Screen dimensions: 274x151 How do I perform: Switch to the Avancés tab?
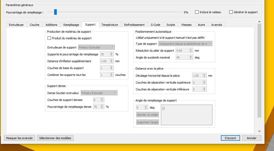point(216,25)
